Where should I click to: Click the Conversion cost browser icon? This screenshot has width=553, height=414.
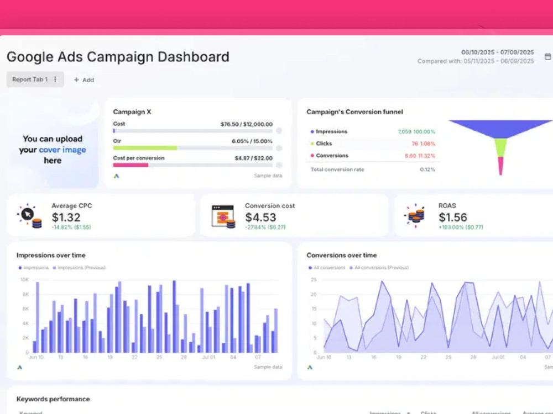(223, 216)
